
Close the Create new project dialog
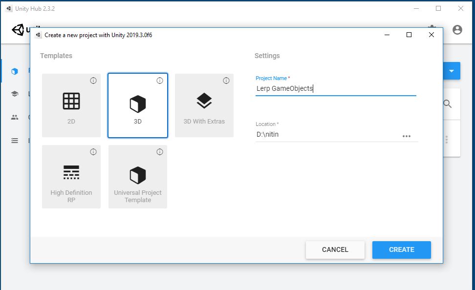(x=432, y=35)
